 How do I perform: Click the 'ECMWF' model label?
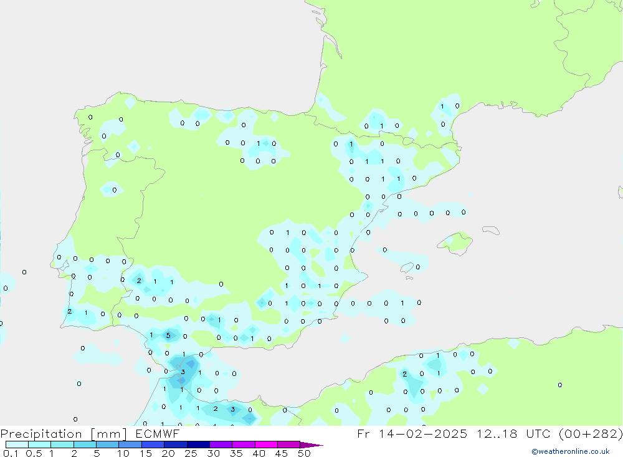coord(158,433)
